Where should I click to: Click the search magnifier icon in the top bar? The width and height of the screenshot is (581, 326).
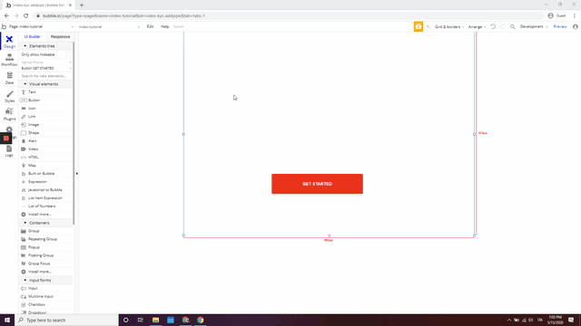[512, 26]
